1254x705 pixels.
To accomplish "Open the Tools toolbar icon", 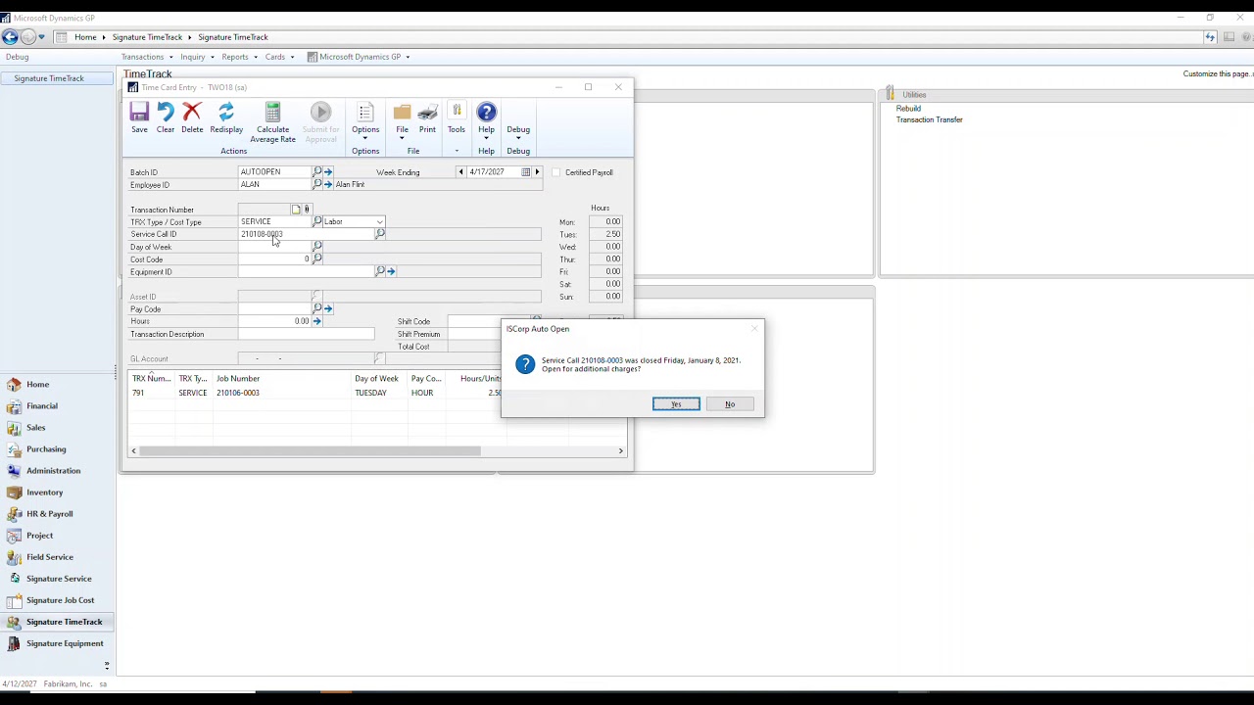I will point(457,113).
